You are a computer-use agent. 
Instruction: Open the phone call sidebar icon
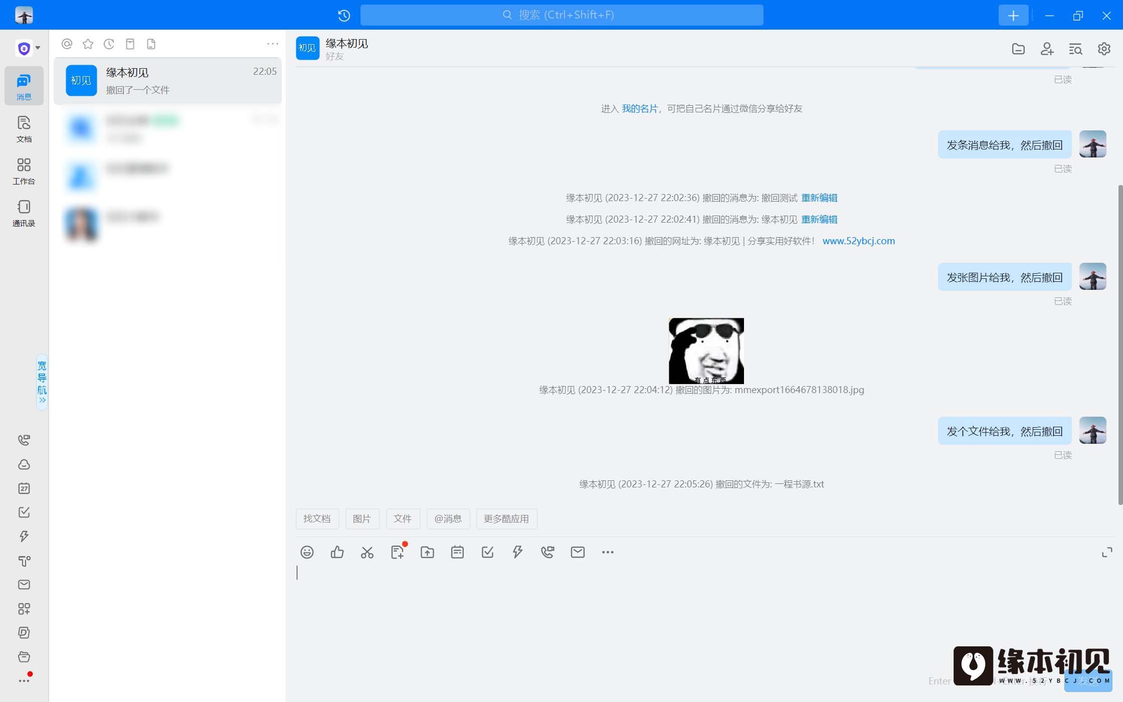(24, 440)
